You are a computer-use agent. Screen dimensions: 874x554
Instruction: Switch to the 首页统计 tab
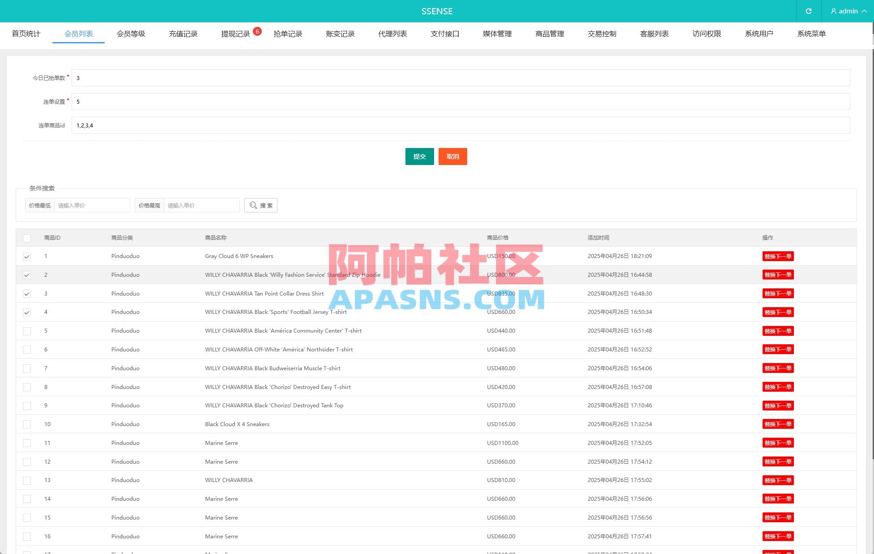(x=26, y=34)
